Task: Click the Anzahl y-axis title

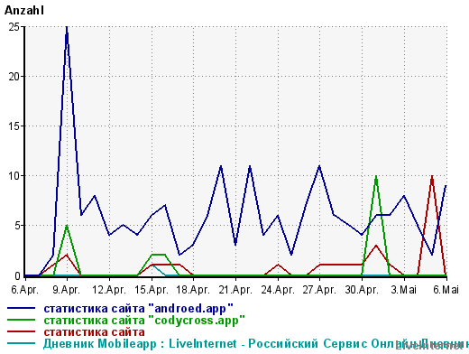Action: click(x=24, y=11)
